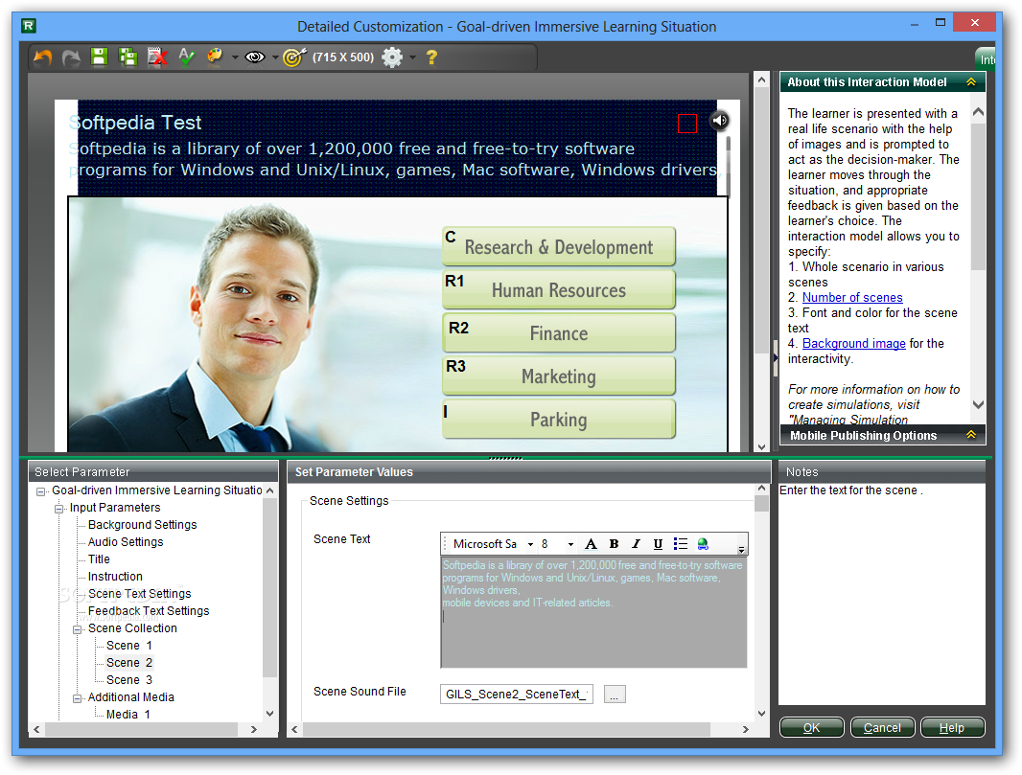Open dropdown arrow next to gear icon
Image resolution: width=1022 pixels, height=775 pixels.
pyautogui.click(x=412, y=57)
